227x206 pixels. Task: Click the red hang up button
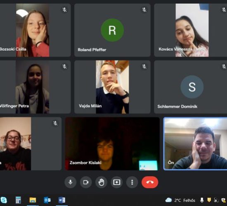[x=150, y=182]
